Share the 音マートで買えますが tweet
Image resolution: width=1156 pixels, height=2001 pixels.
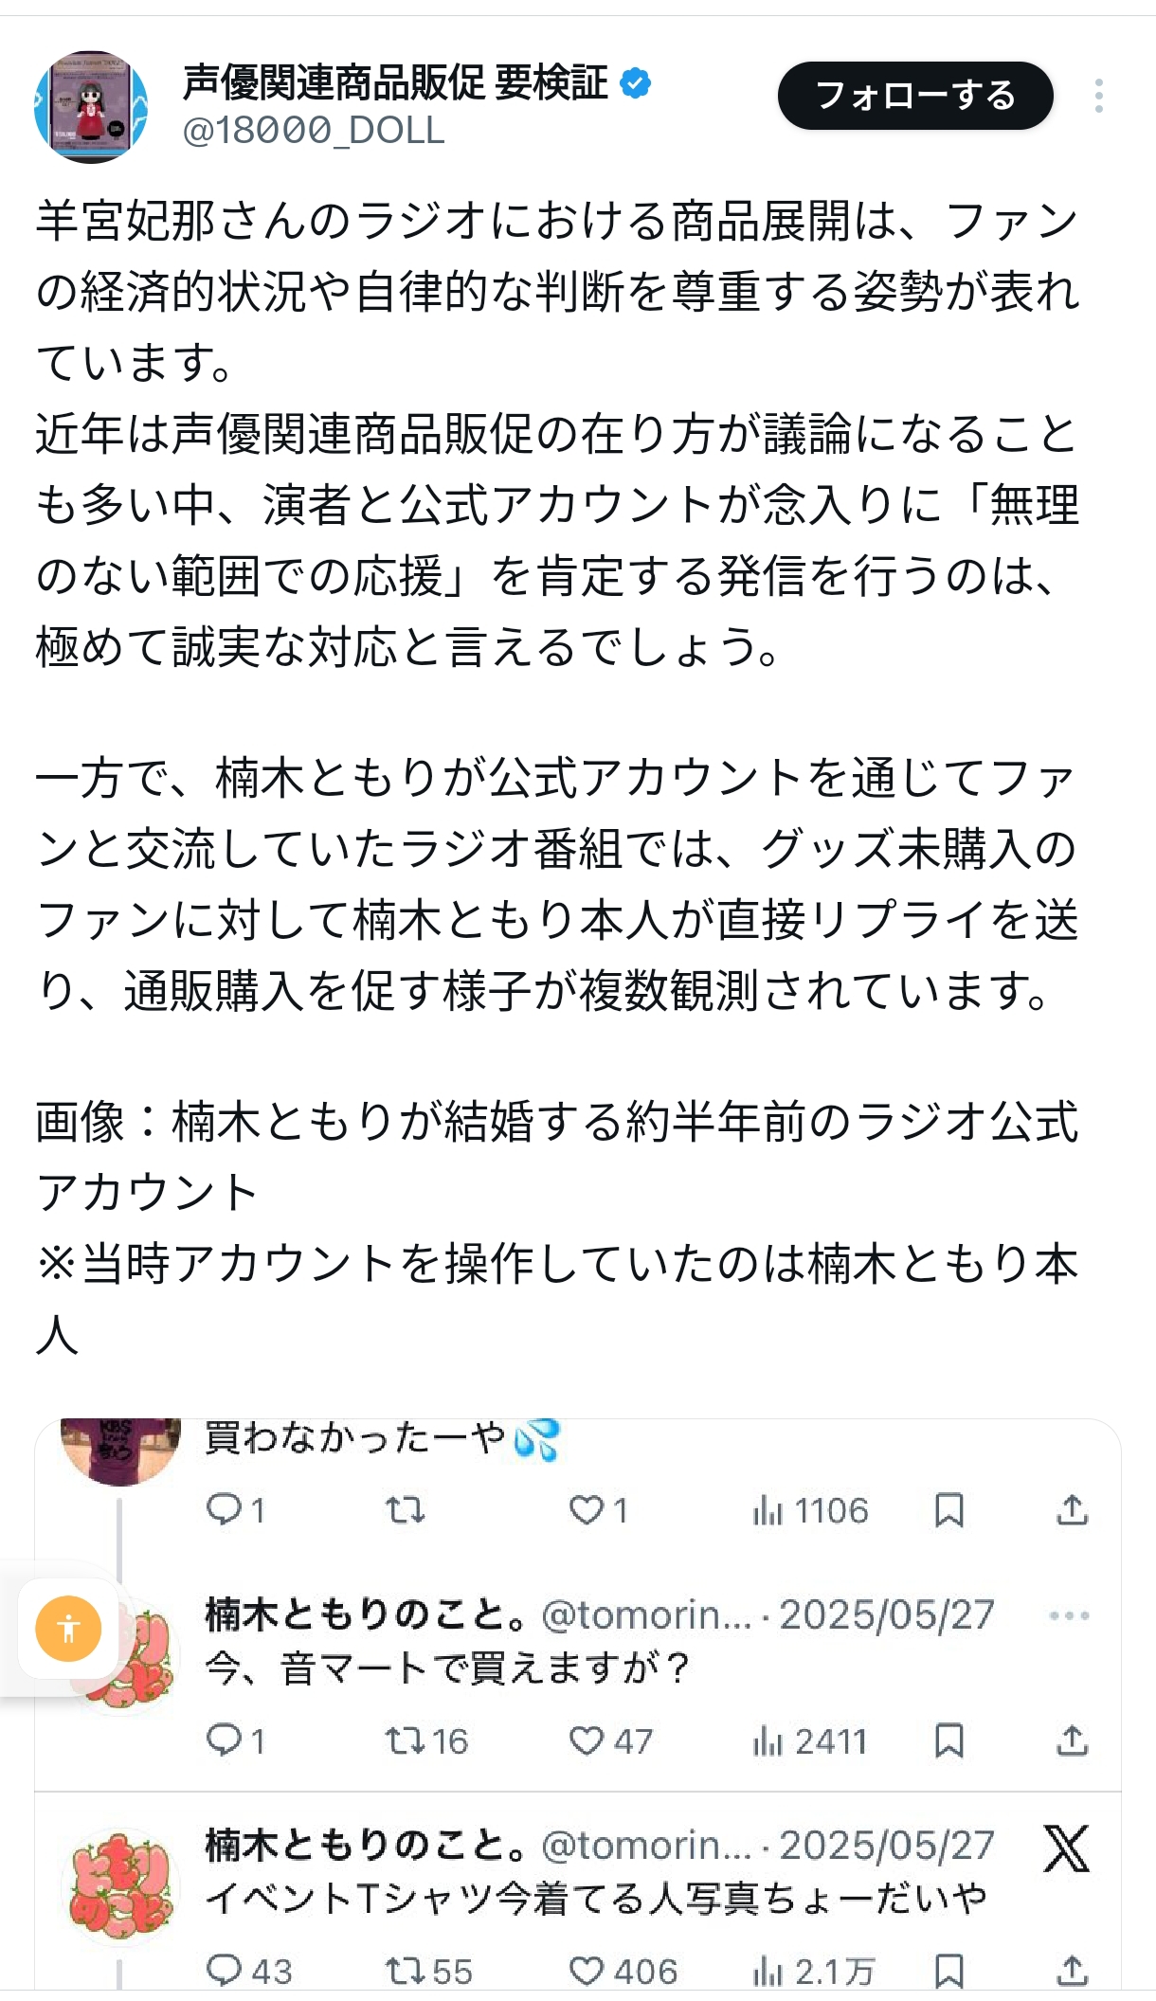(x=1072, y=1740)
